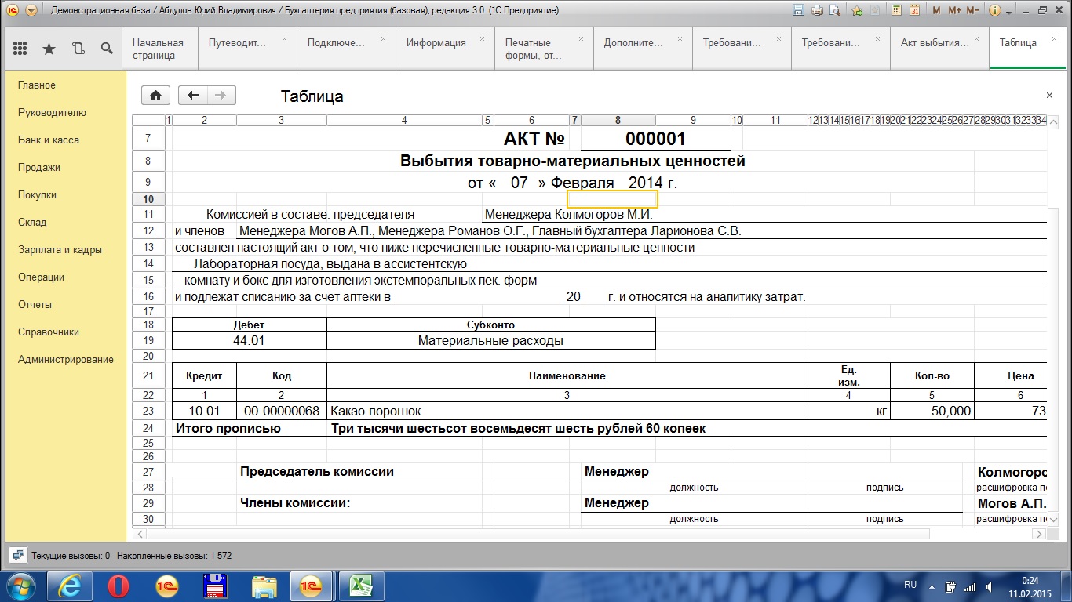Open print preview with the magnifier page icon
Viewport: 1072px width, 602px height.
pyautogui.click(x=835, y=11)
